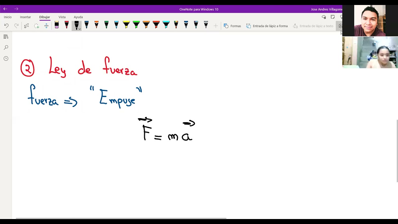Switch to the Inicio tab
Viewport: 398px width, 224px height.
tap(8, 17)
